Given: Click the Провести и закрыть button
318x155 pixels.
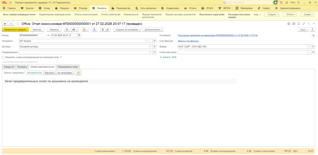Looking at the screenshot, I should (x=16, y=30).
